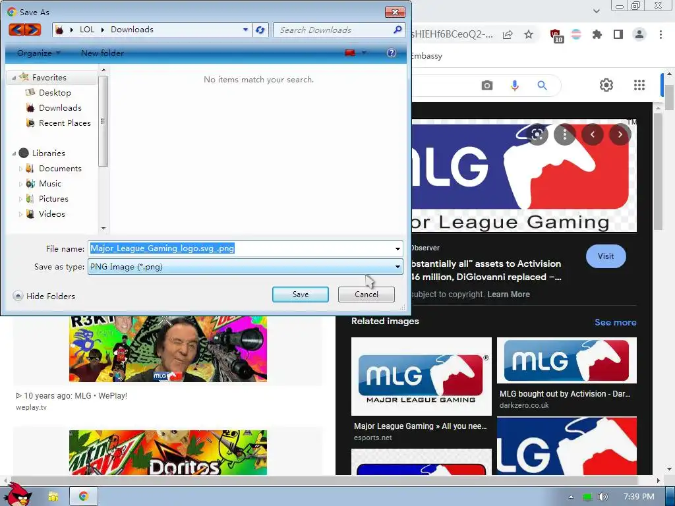This screenshot has width=675, height=506.
Task: Click Hide Folders toggle
Action: pyautogui.click(x=44, y=296)
